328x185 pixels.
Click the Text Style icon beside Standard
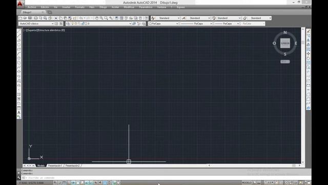click(x=153, y=18)
